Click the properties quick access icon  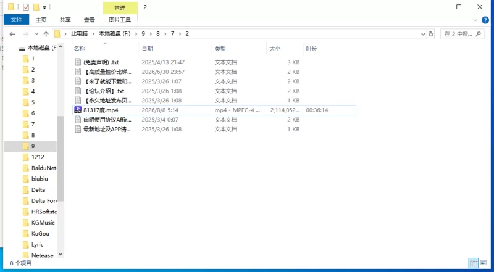26,7
